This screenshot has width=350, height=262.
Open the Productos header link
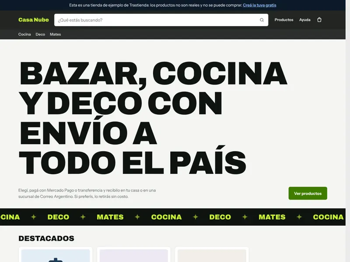(283, 20)
